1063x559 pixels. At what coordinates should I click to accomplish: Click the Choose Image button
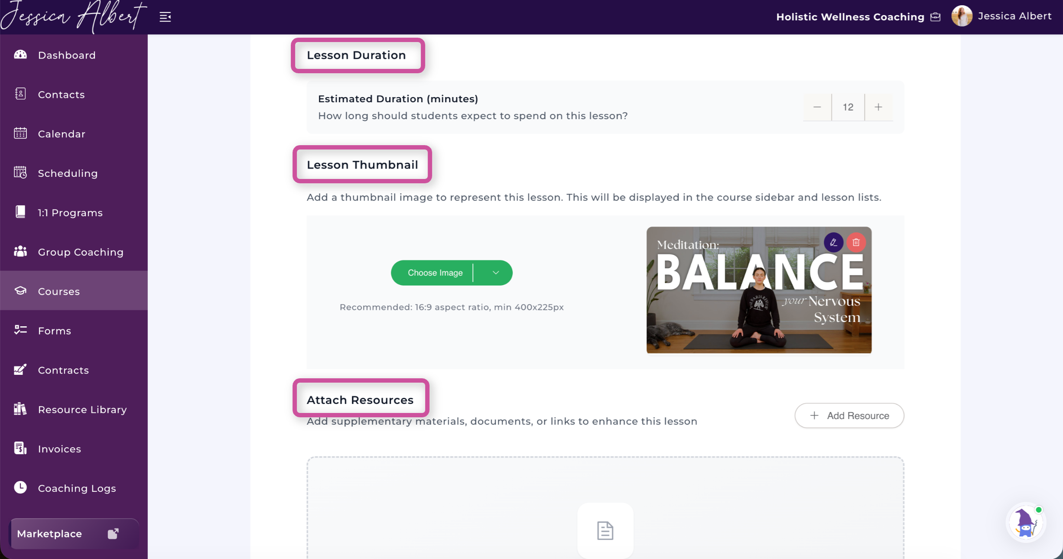coord(435,273)
